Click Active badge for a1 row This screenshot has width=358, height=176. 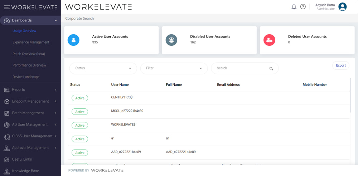pos(80,139)
